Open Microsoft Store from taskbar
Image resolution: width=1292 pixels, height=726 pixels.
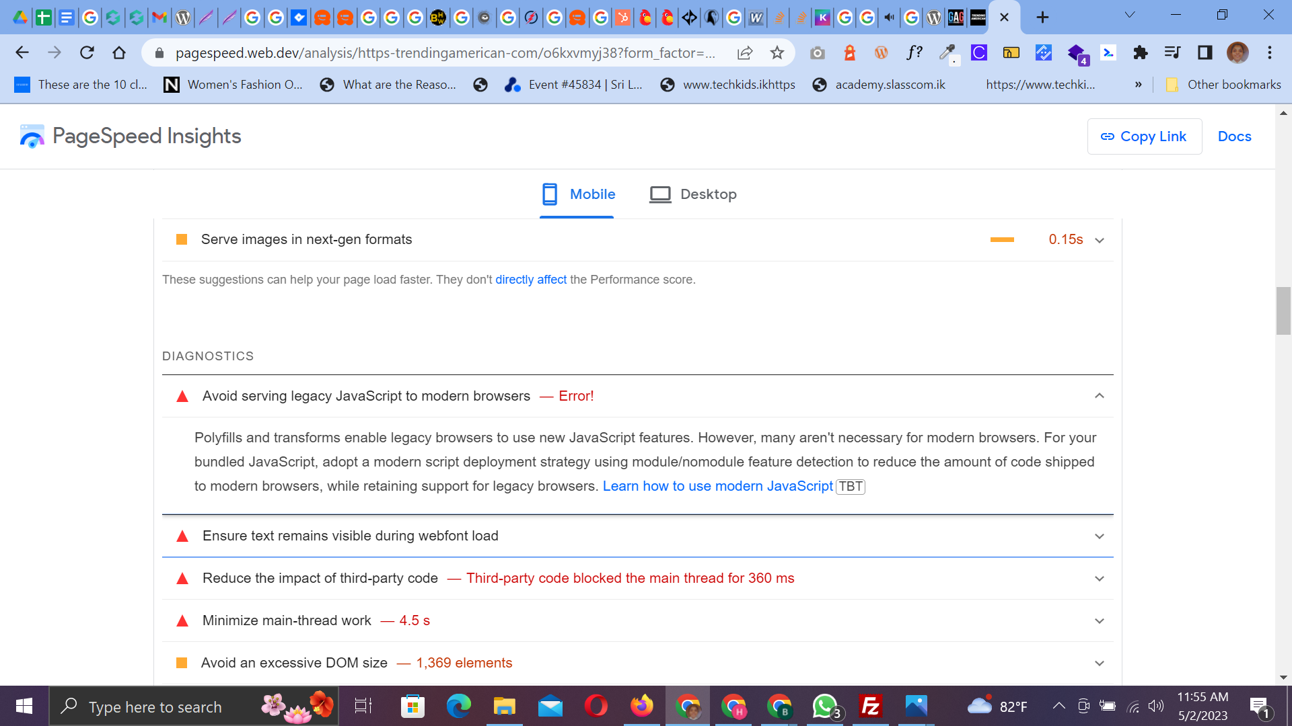click(x=412, y=707)
